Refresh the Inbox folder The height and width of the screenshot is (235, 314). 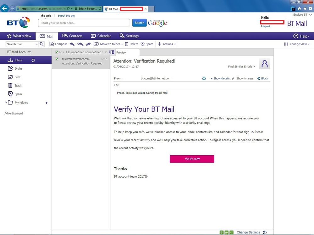(x=33, y=60)
